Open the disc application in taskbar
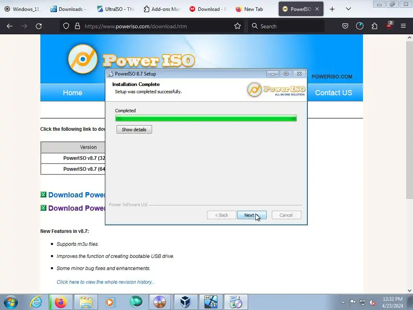This screenshot has width=413, height=310. 160,302
